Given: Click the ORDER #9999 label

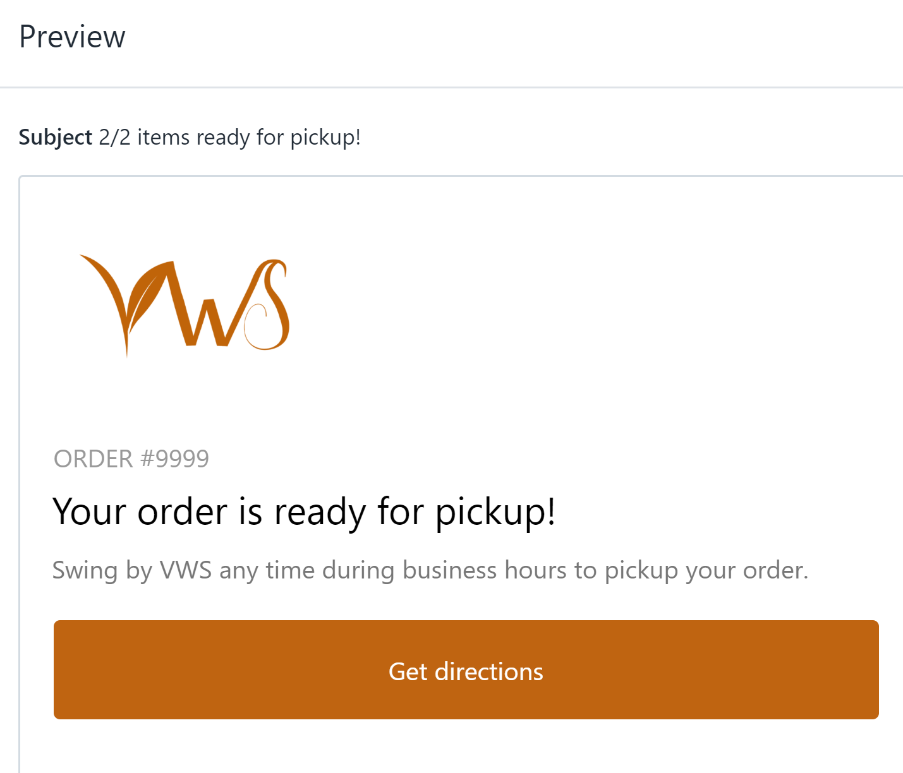Looking at the screenshot, I should click(x=131, y=459).
